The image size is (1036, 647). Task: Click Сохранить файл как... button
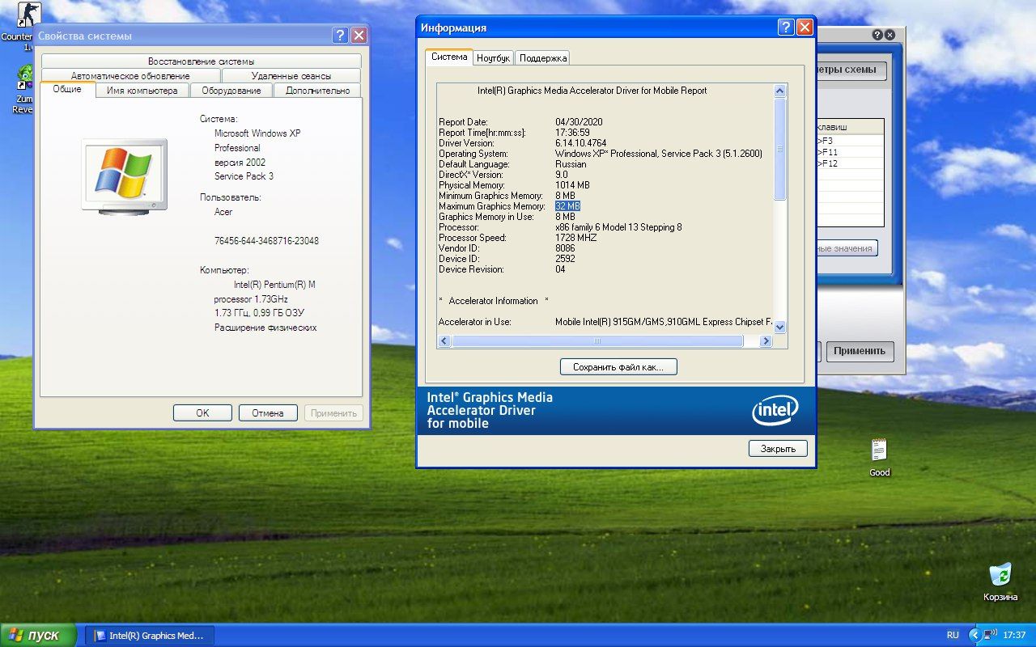click(618, 367)
